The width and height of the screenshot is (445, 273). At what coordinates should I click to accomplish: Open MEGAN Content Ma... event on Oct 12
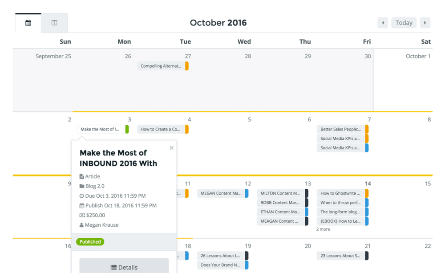[x=223, y=193]
